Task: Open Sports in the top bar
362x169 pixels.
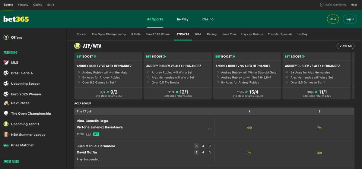Action: tap(8, 5)
